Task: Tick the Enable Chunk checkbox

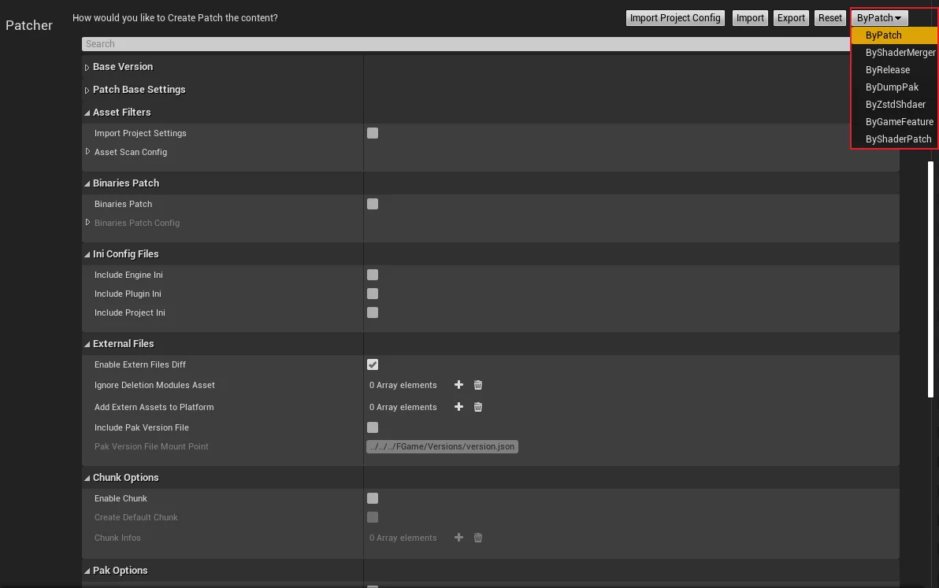Action: (x=373, y=498)
